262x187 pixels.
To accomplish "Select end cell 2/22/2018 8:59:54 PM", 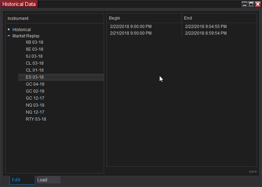I will pos(206,33).
